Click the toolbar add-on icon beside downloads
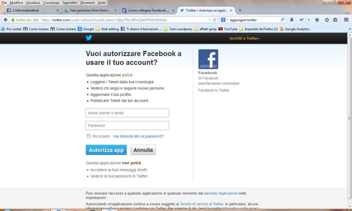 point(302,20)
